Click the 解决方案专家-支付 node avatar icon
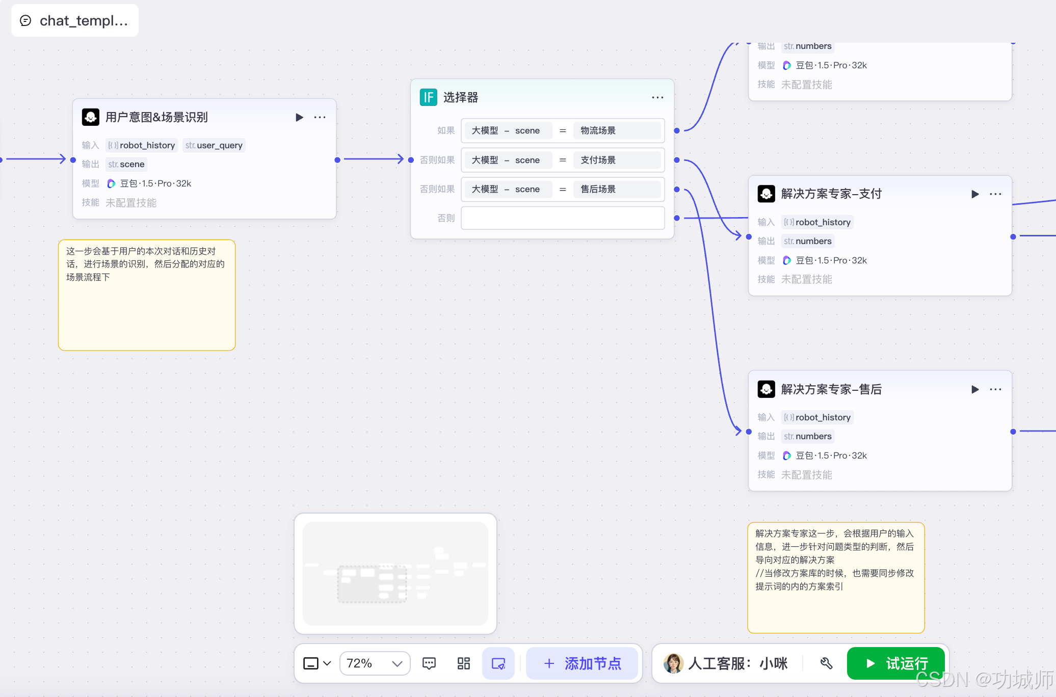The image size is (1056, 697). (767, 194)
